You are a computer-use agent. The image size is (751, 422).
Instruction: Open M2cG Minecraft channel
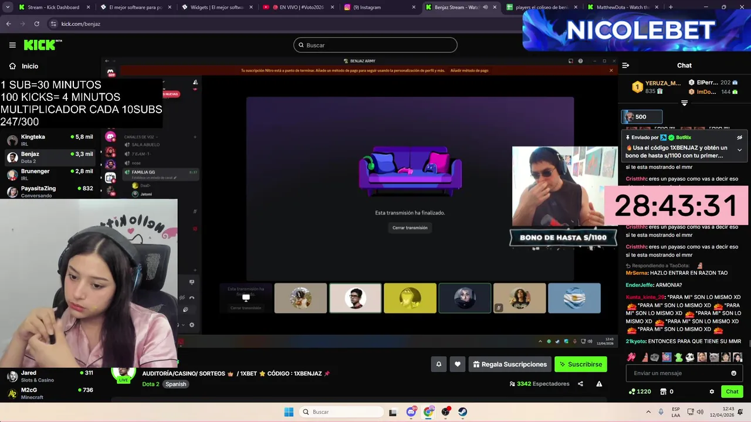[x=50, y=393]
